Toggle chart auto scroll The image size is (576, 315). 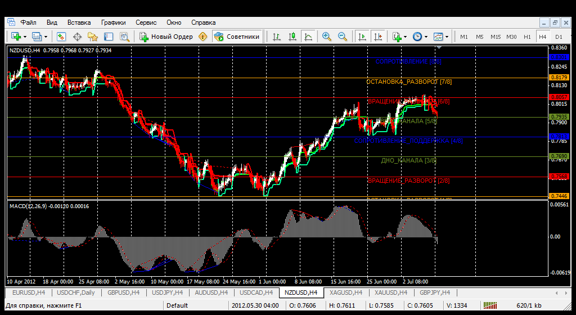362,37
